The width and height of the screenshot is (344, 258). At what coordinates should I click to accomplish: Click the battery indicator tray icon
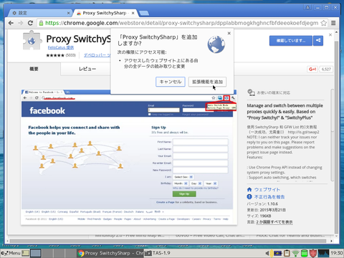coord(277,253)
